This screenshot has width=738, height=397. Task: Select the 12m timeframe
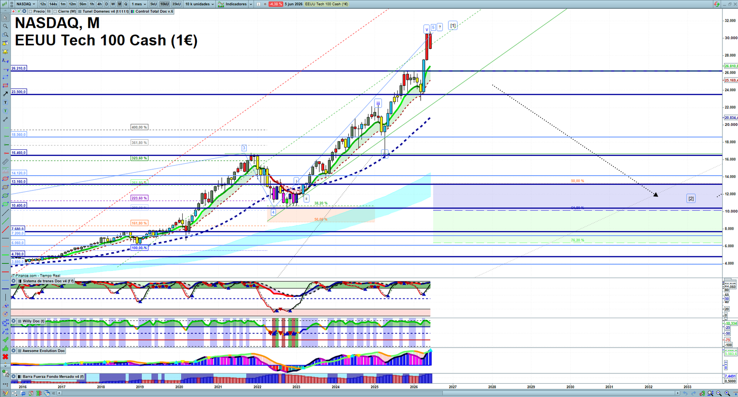point(72,4)
